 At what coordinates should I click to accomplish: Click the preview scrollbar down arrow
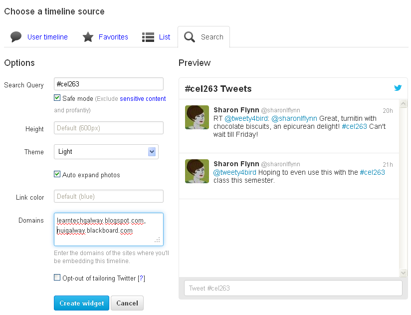pyautogui.click(x=403, y=273)
